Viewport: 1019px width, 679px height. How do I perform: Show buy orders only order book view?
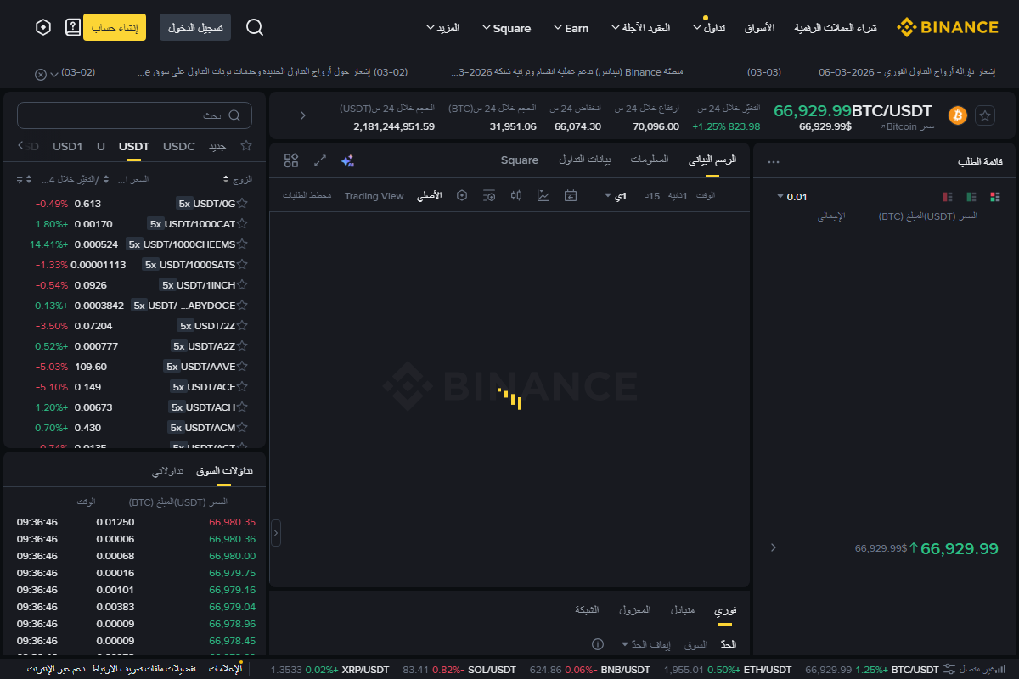click(x=971, y=197)
